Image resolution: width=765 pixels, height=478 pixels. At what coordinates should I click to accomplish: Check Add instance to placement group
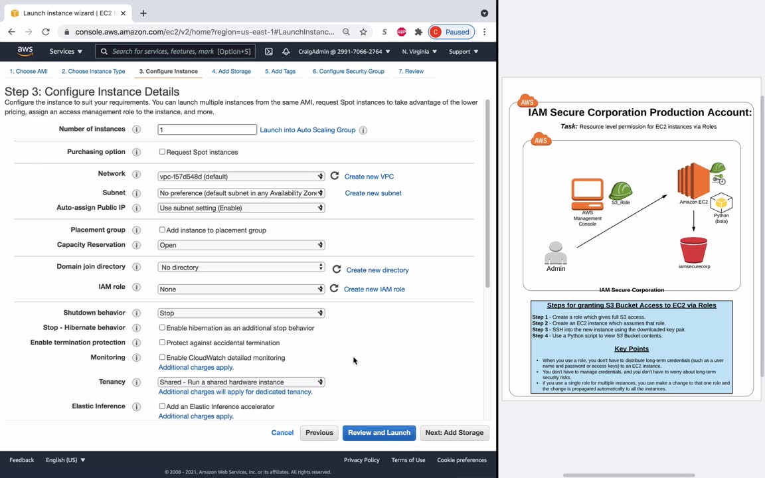pyautogui.click(x=162, y=230)
